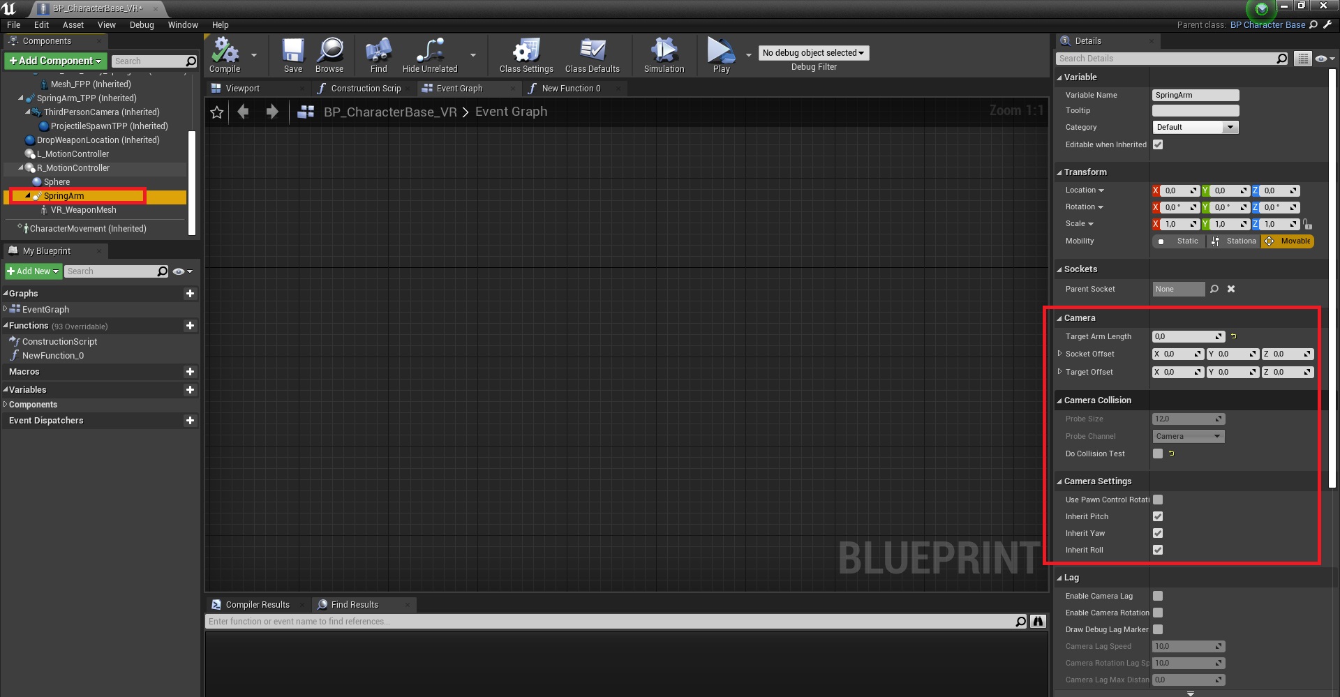This screenshot has height=697, width=1340.
Task: Open Class Settings from toolbar
Action: (x=526, y=54)
